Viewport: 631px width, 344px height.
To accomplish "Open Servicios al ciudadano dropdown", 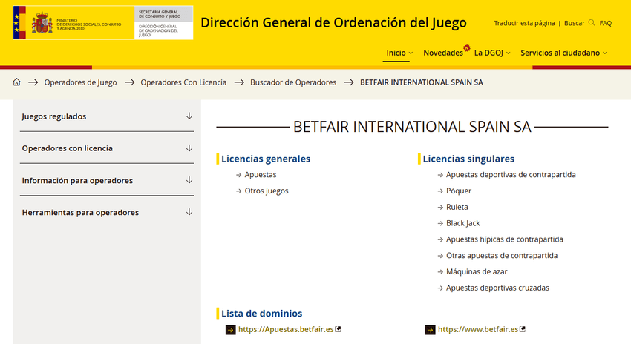I will point(563,53).
